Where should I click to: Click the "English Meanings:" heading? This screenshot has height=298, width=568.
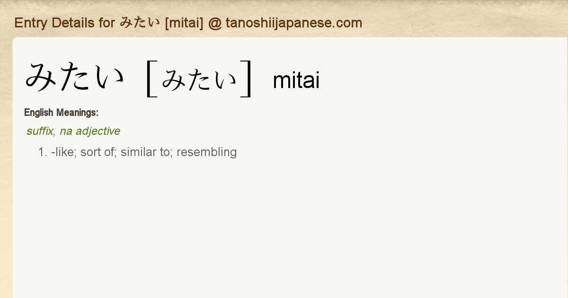pyautogui.click(x=61, y=113)
